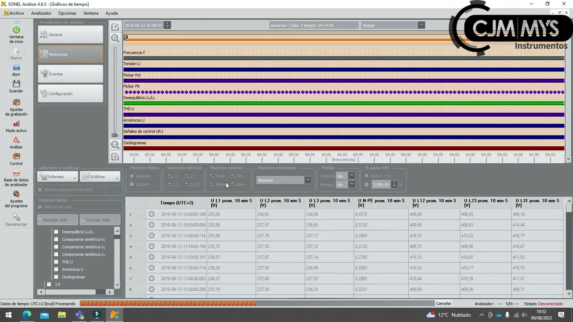The width and height of the screenshot is (573, 322).
Task: Switch to Modo activo
Action: point(16,127)
